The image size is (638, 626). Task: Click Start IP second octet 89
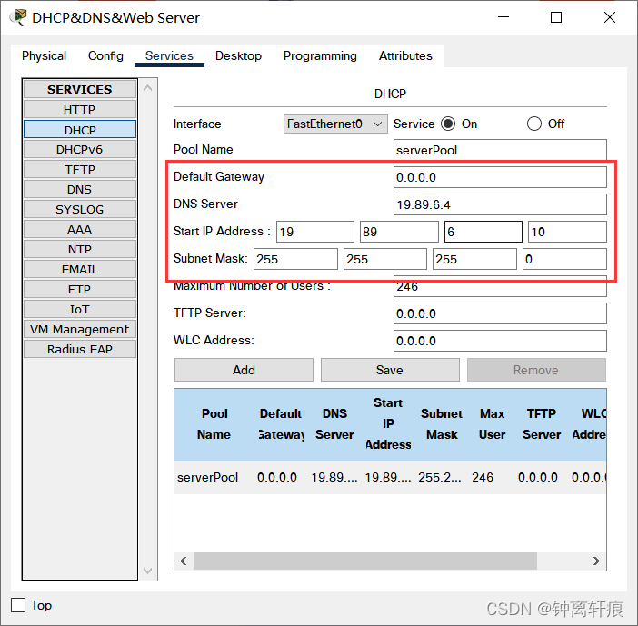(x=399, y=232)
